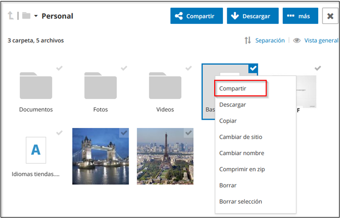
Task: Open the Documentos folder icon
Action: click(x=36, y=86)
